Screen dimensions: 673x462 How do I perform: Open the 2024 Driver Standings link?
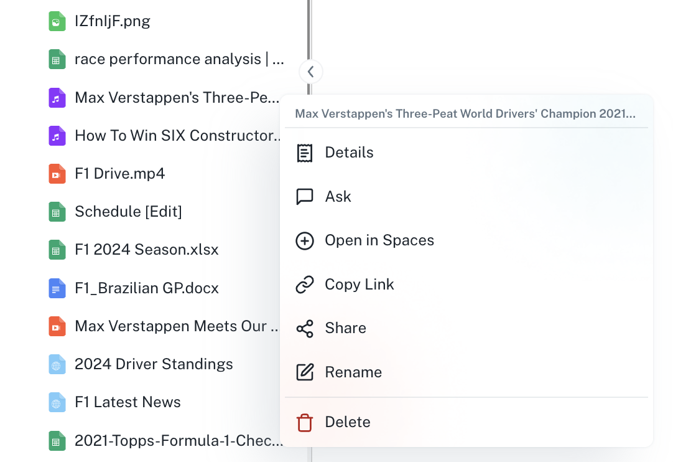[154, 364]
